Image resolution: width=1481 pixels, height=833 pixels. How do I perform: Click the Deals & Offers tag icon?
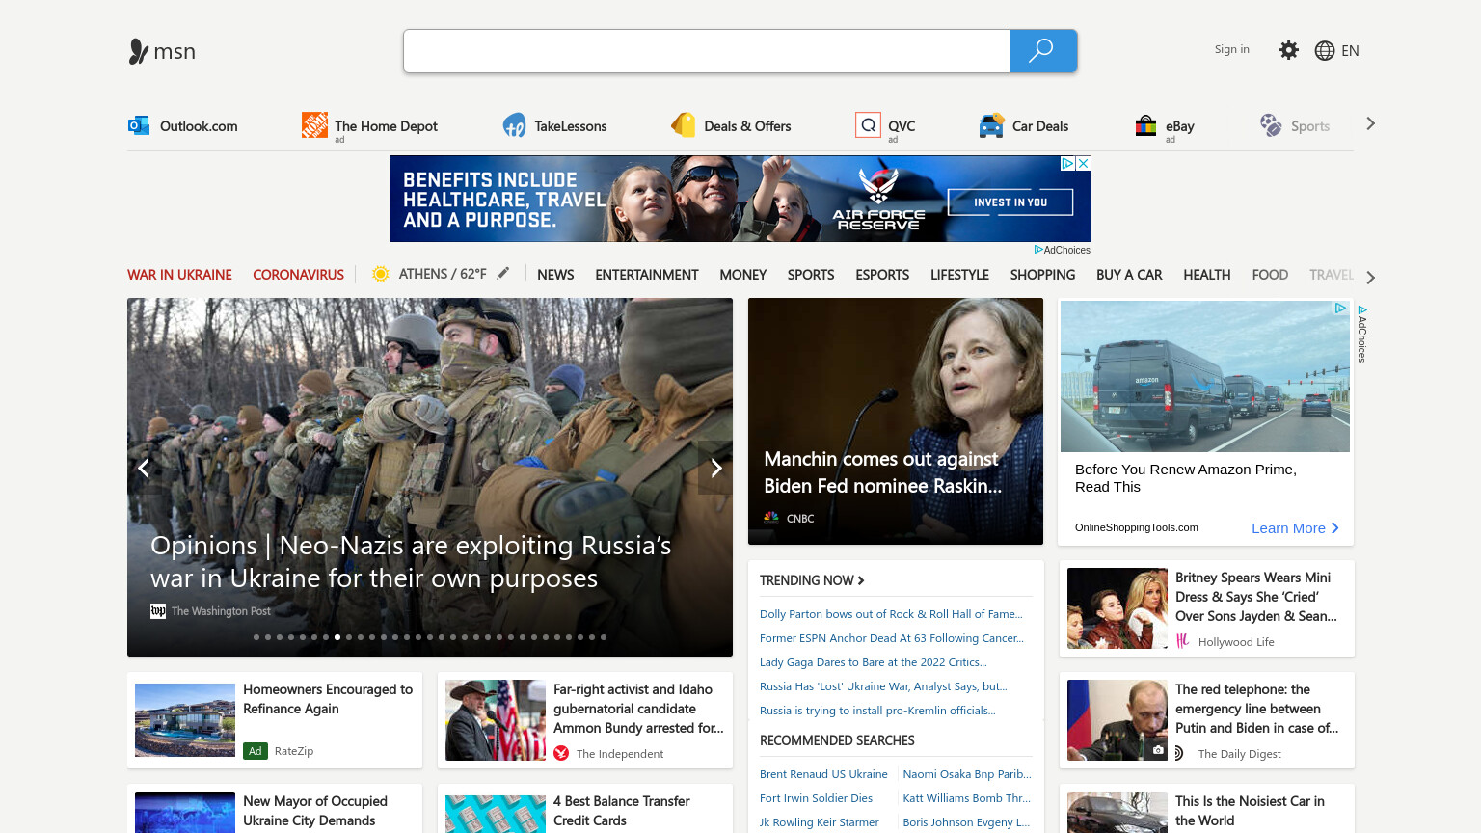684,125
